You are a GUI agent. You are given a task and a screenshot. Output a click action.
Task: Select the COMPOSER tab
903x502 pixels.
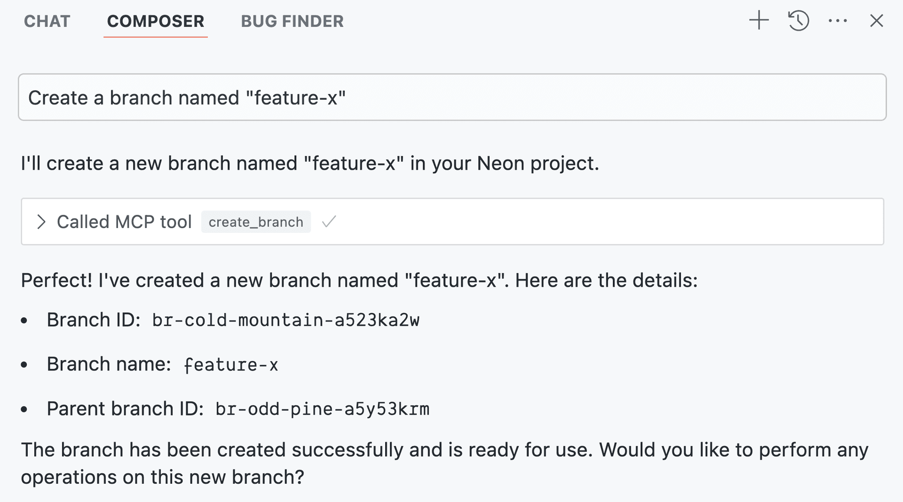156,21
